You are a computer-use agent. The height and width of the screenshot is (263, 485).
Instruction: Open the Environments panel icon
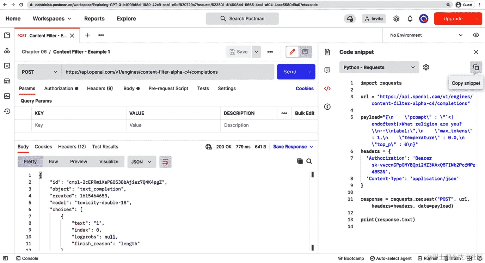[7, 66]
